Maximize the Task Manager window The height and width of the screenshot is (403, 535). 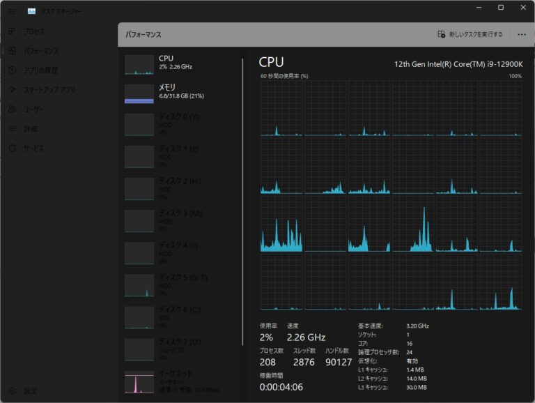pyautogui.click(x=500, y=8)
